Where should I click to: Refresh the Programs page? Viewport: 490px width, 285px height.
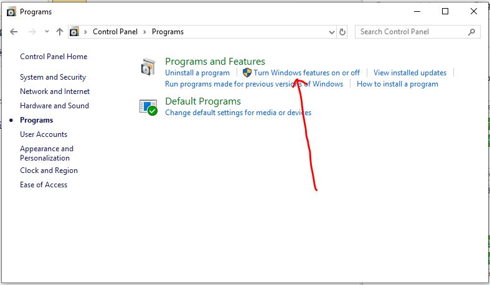click(x=342, y=32)
